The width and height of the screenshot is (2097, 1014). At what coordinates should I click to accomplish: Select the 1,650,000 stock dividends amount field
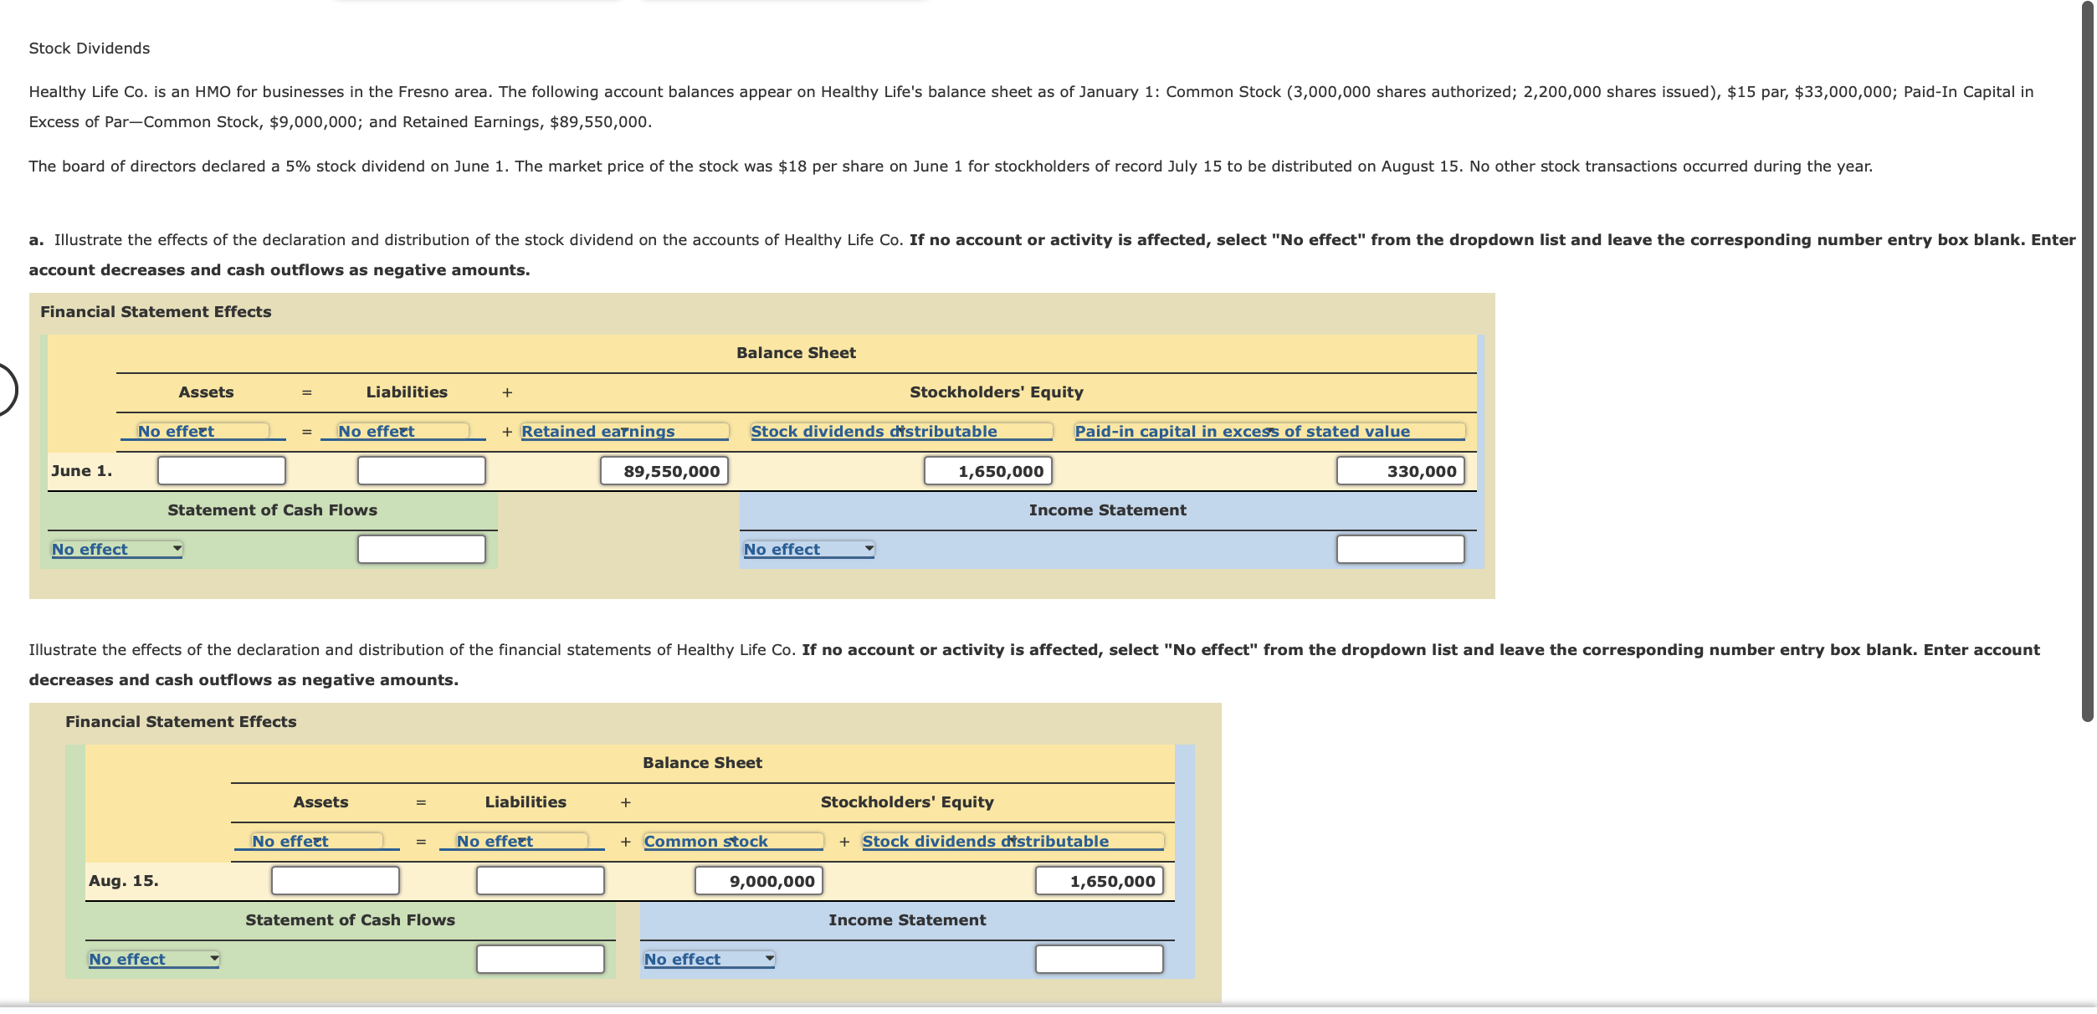tap(987, 470)
